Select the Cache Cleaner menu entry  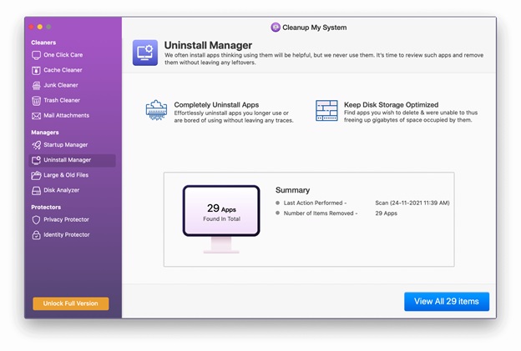point(63,70)
